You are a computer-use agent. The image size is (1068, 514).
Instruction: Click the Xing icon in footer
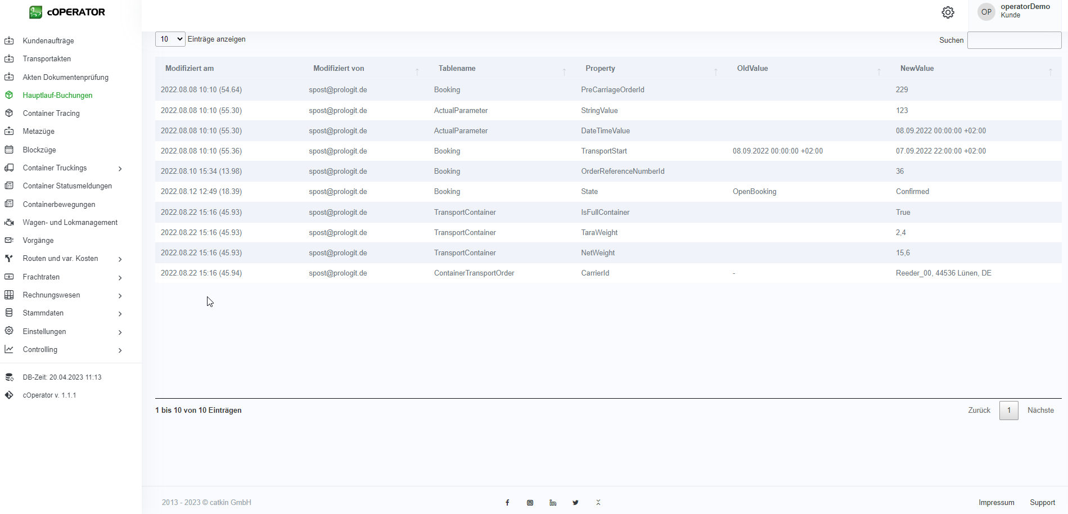(598, 503)
